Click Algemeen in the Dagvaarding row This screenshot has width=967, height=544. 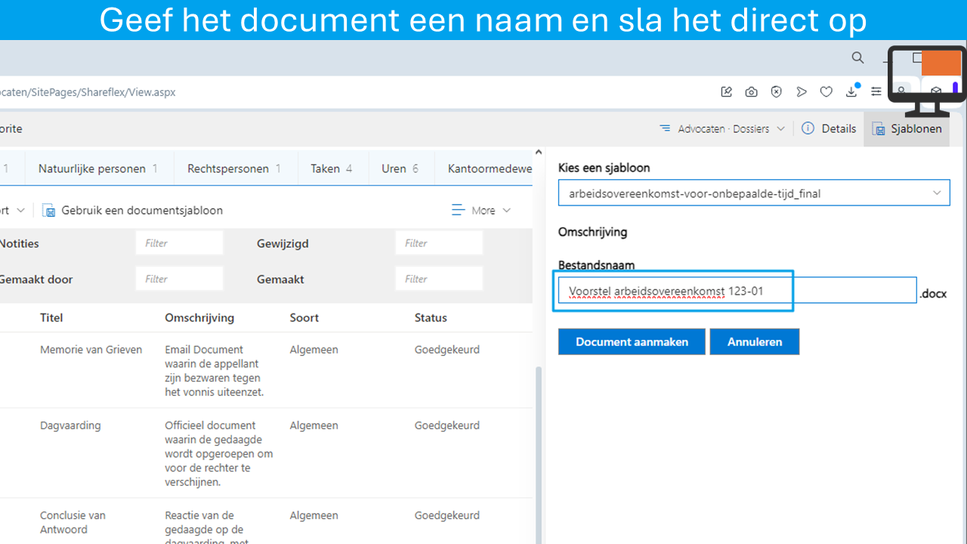[314, 425]
